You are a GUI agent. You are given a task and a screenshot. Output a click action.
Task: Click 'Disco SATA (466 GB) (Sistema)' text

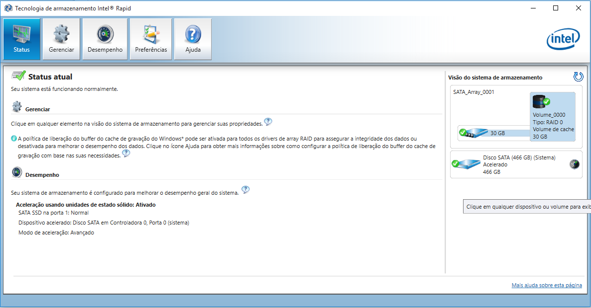pyautogui.click(x=519, y=157)
